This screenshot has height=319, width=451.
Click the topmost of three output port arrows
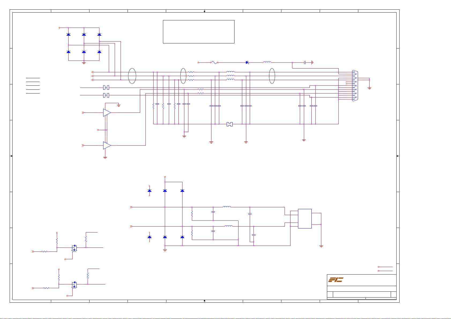point(93,72)
